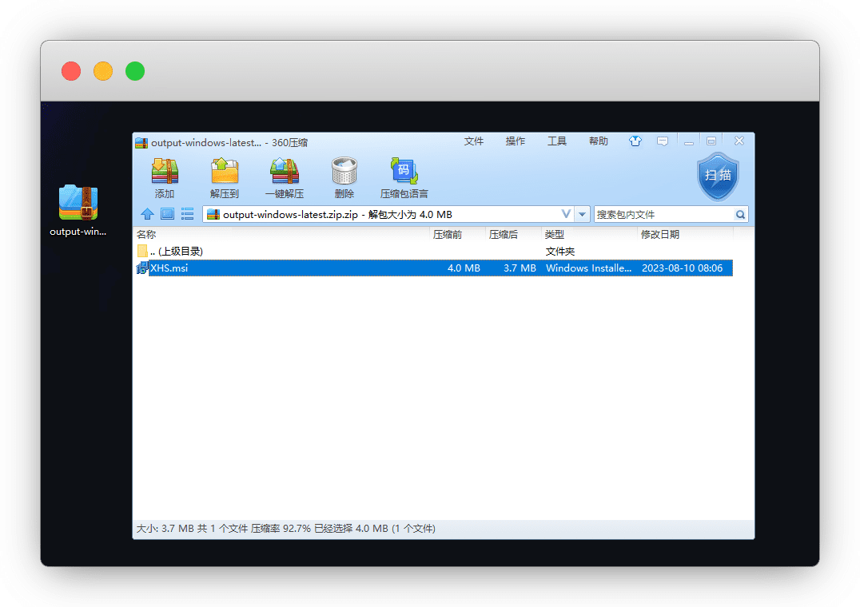Open the 文件 (File) menu
The image size is (860, 607).
tap(474, 141)
